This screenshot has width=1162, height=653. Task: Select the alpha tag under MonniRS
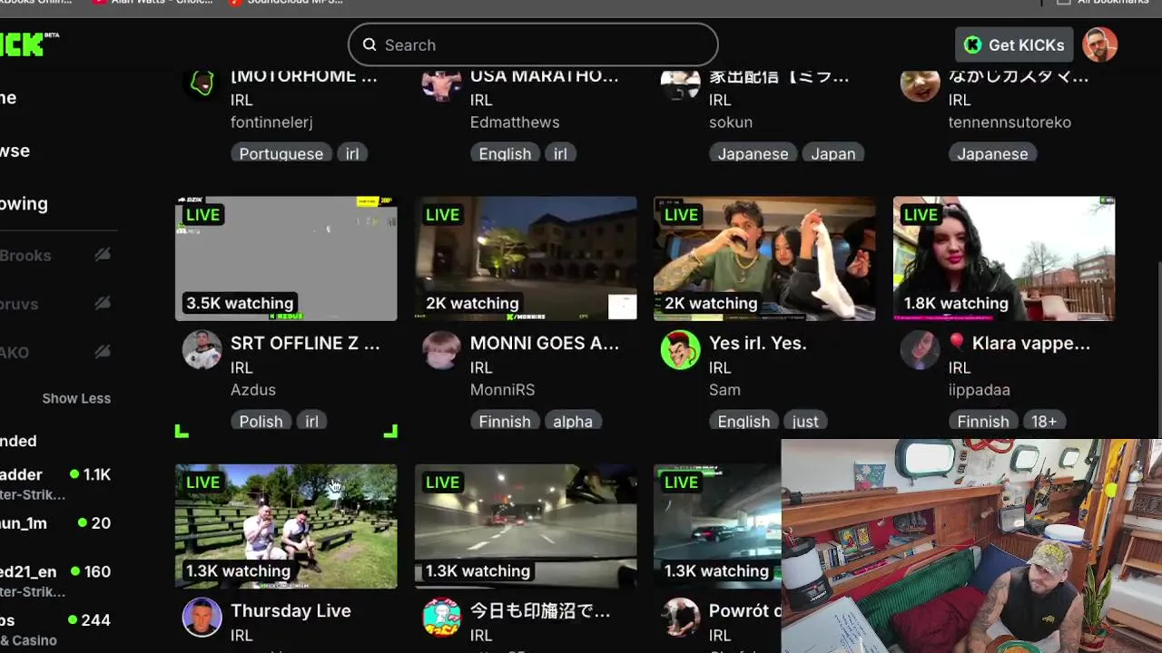[573, 421]
